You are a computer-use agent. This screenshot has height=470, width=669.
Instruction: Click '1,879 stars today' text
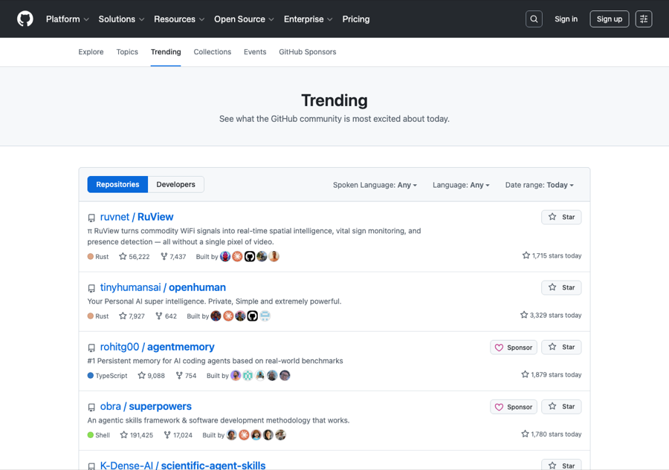552,374
